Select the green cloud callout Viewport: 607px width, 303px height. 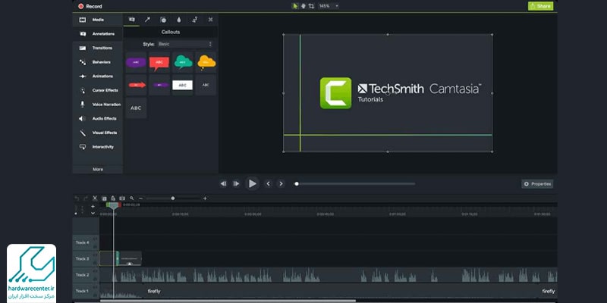(x=182, y=62)
